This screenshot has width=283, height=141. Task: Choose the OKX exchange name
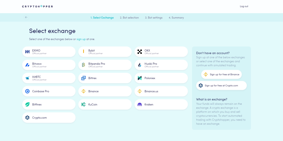pos(147,51)
